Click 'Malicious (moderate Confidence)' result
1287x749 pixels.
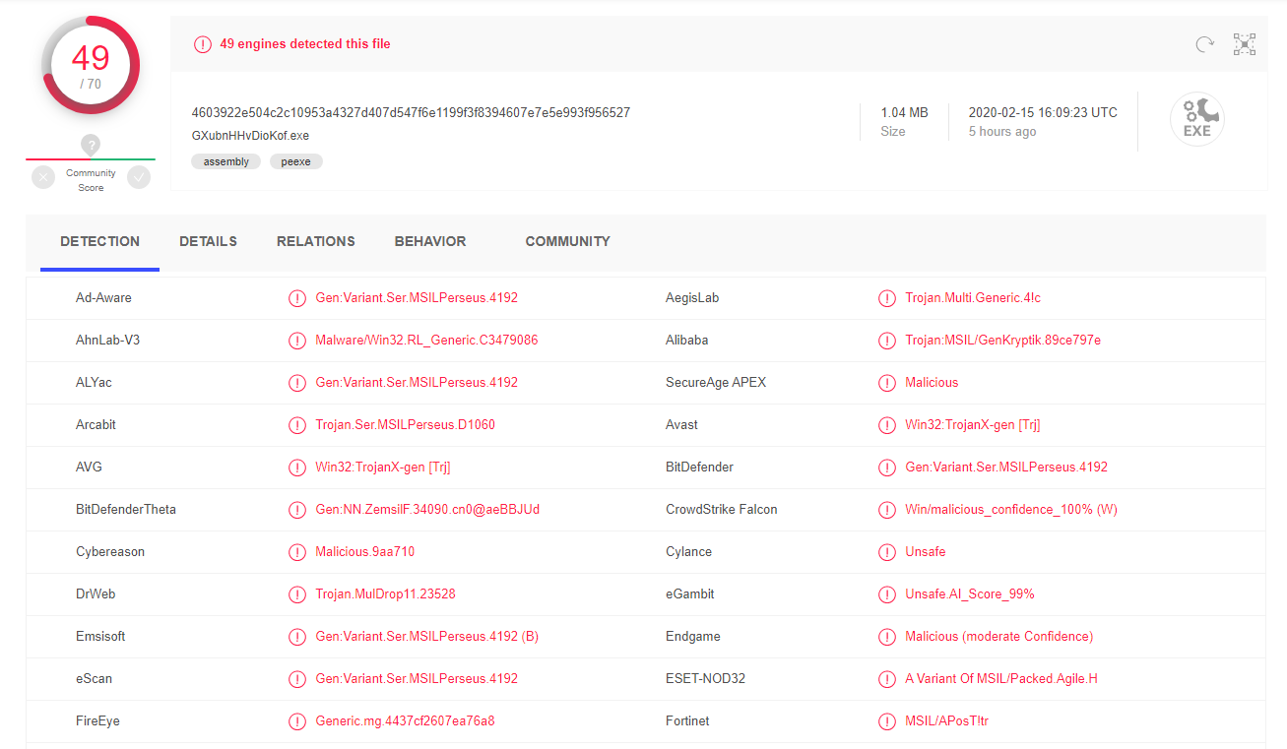point(999,637)
